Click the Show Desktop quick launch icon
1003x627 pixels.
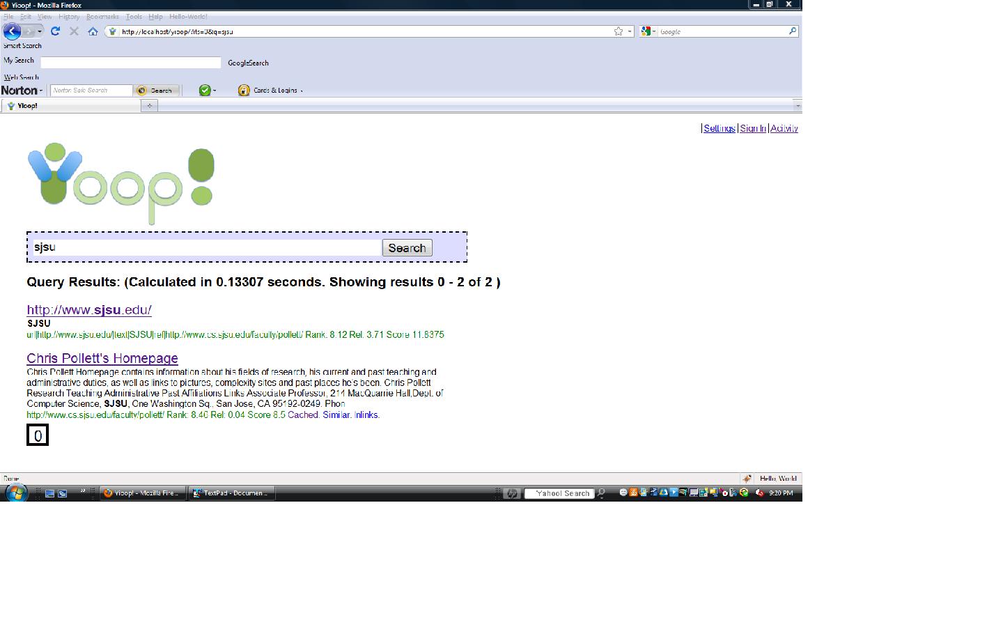(49, 493)
